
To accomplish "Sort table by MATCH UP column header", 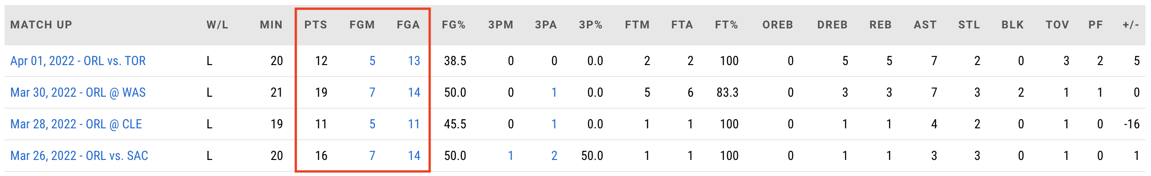I will tap(41, 25).
